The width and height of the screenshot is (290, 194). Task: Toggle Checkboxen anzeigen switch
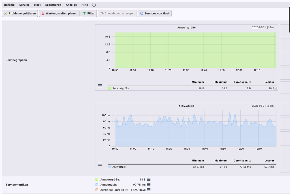point(117,14)
